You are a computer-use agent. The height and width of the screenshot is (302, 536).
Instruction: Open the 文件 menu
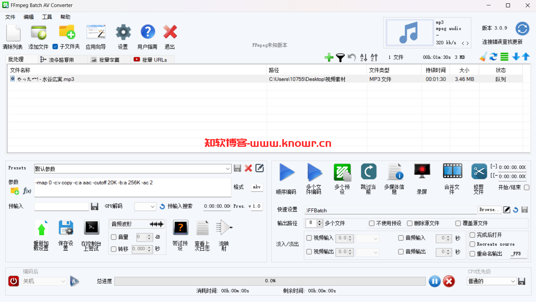[x=10, y=17]
